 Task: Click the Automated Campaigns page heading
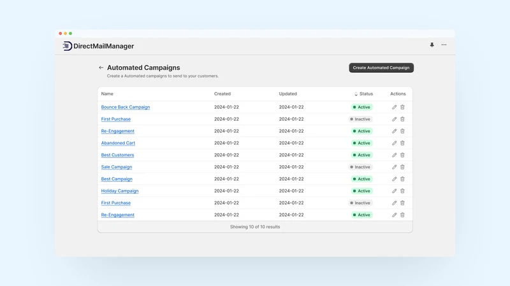pos(143,67)
